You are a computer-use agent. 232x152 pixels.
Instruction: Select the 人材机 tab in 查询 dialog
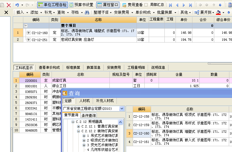point(84,101)
